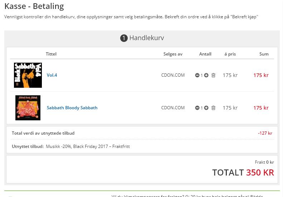Viewport: 283px width, 197px height.
Task: Click CDON.COM seller for Sabbath Bloody Sabbath
Action: (x=173, y=108)
